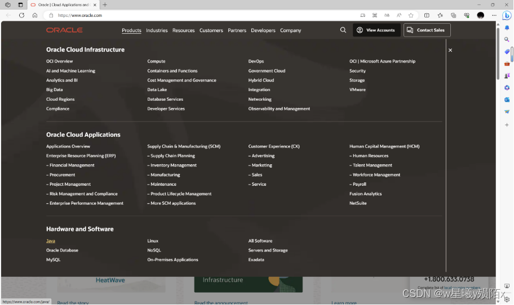Open sidebar settings gear icon
The width and height of the screenshot is (514, 305).
click(x=507, y=299)
